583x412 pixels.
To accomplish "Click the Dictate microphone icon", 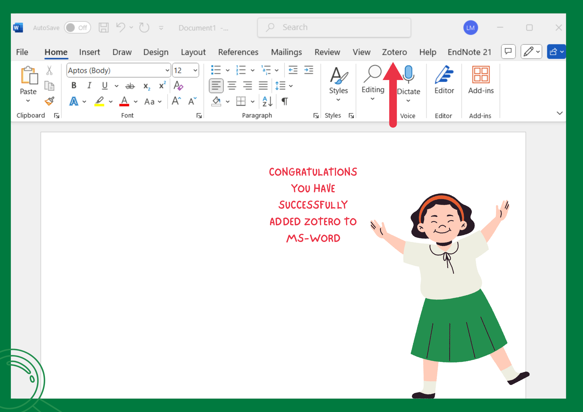I will [409, 74].
